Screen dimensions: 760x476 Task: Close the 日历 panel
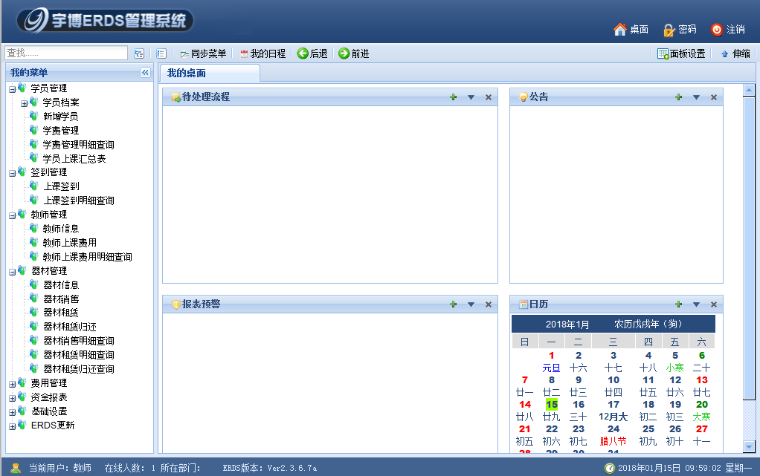(714, 304)
